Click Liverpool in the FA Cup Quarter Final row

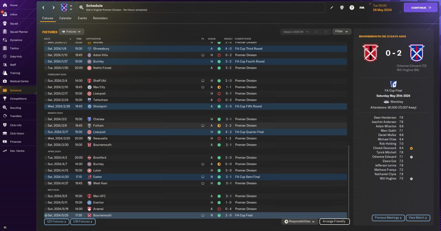tap(99, 132)
